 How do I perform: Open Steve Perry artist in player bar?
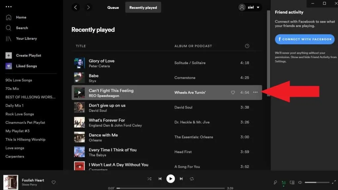pos(29,185)
